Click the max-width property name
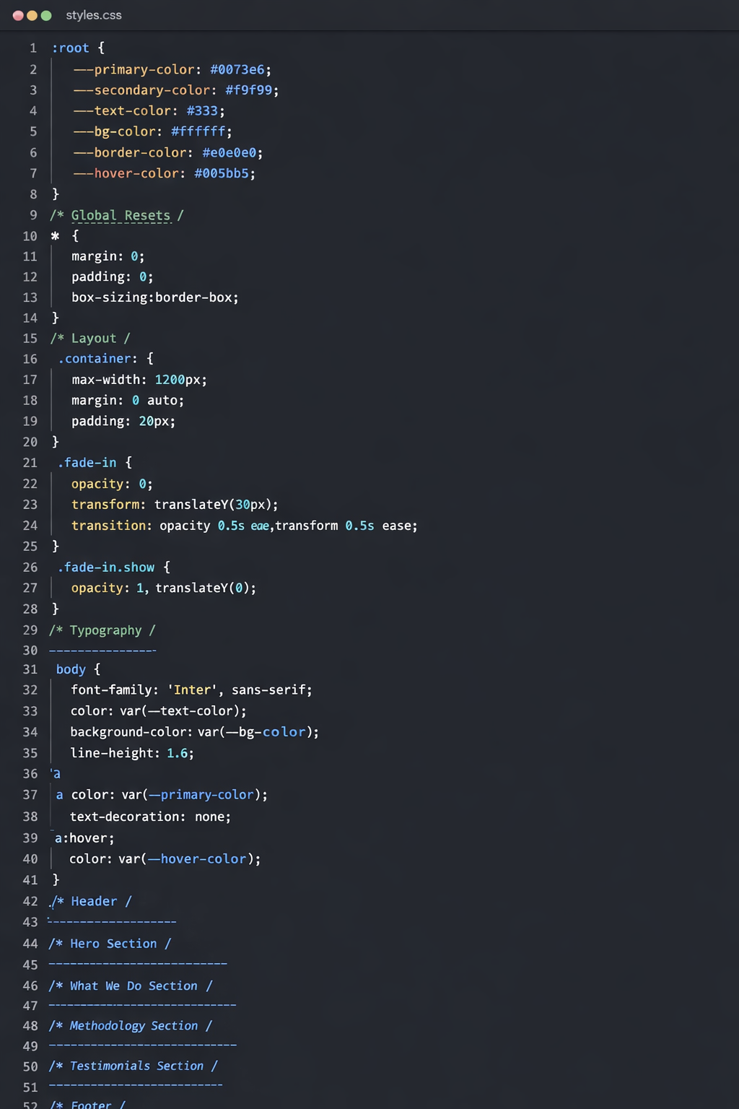Screen dimensions: 739x1109 click(106, 380)
